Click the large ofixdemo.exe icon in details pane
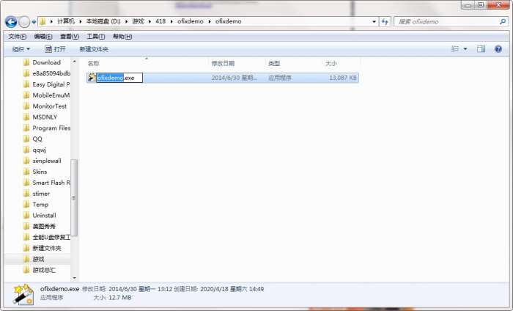The height and width of the screenshot is (311, 513). [x=23, y=293]
